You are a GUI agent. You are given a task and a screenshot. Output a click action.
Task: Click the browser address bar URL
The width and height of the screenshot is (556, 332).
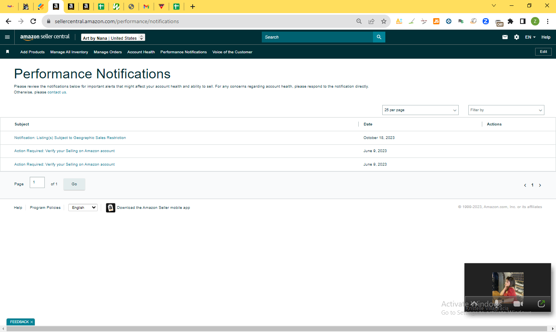tap(117, 21)
